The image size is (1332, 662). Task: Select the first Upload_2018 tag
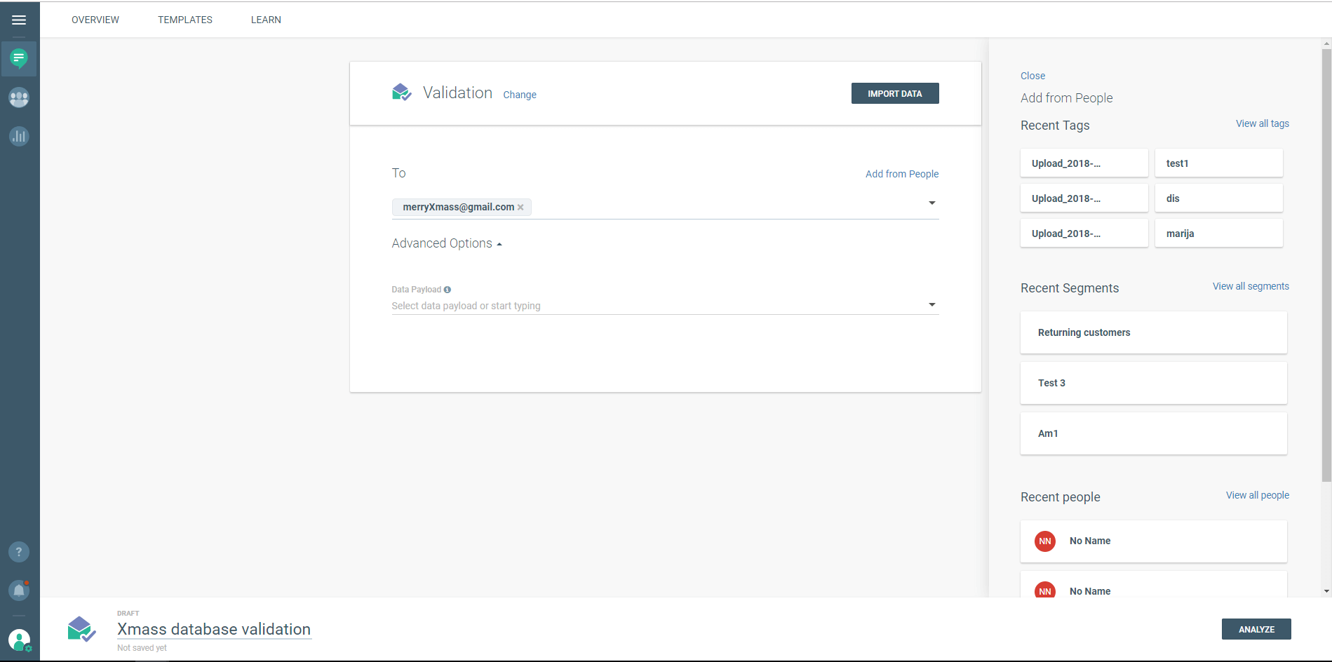tap(1084, 163)
